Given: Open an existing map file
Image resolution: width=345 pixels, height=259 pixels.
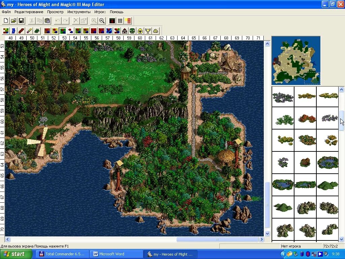Looking at the screenshot, I should tap(13, 21).
